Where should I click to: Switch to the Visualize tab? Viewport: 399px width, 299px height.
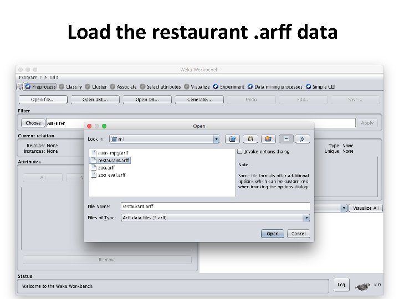[197, 87]
